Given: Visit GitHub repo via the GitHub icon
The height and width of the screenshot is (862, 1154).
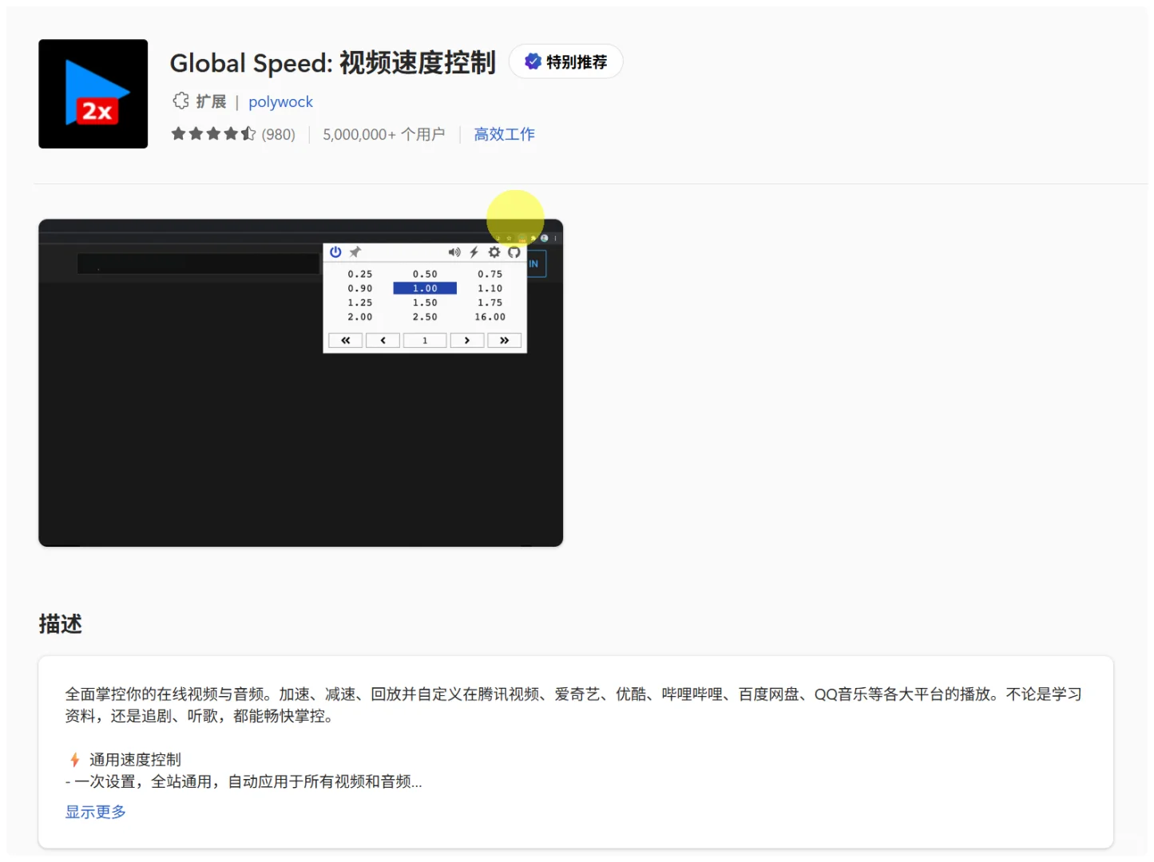Looking at the screenshot, I should (514, 252).
